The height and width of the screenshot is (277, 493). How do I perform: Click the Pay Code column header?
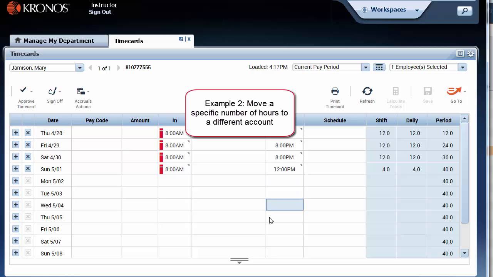(x=97, y=120)
